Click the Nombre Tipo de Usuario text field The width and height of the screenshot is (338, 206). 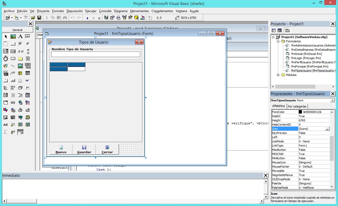pyautogui.click(x=96, y=54)
